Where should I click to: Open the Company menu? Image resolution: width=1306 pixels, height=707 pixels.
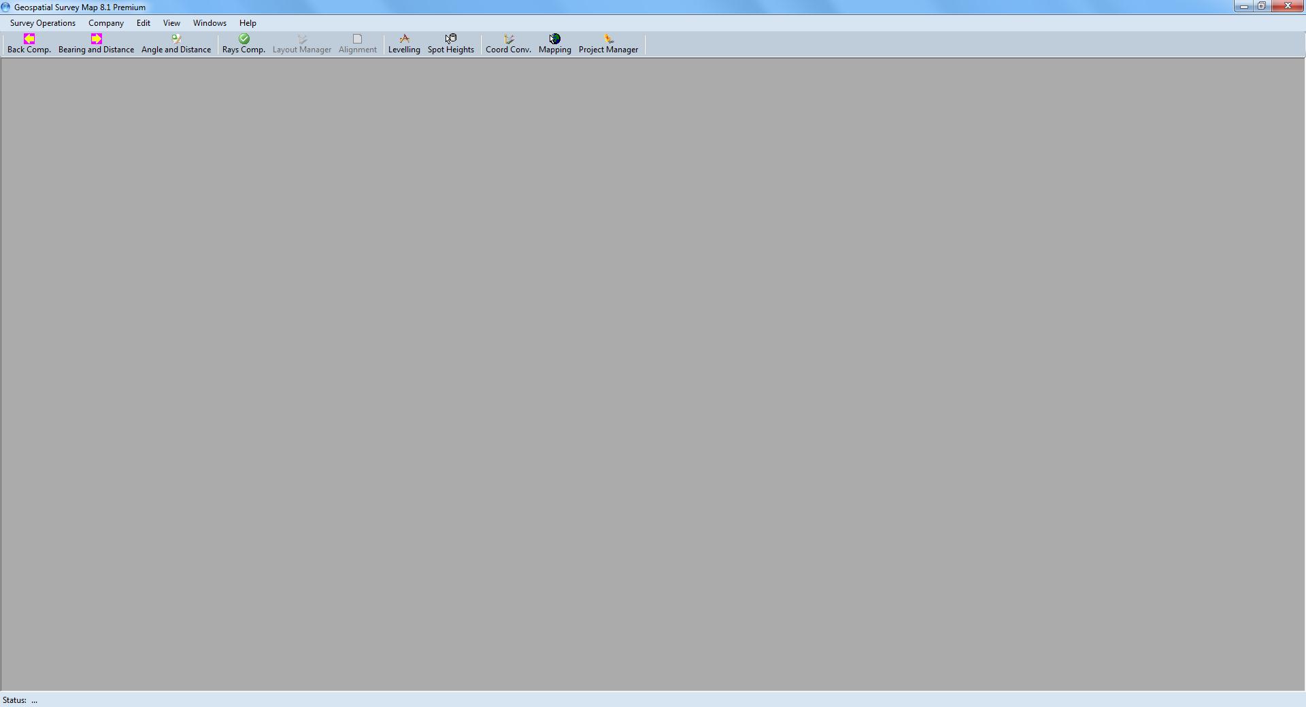tap(106, 23)
